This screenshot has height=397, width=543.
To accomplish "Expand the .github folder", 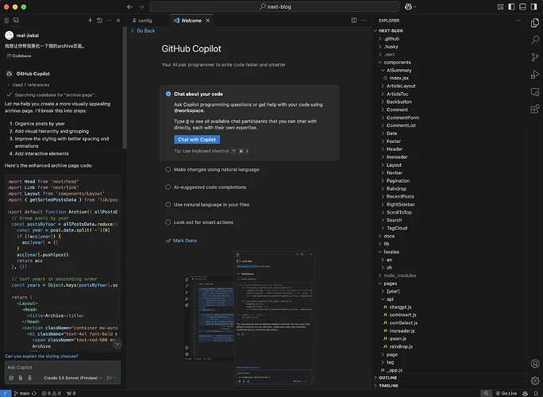I will tap(391, 39).
